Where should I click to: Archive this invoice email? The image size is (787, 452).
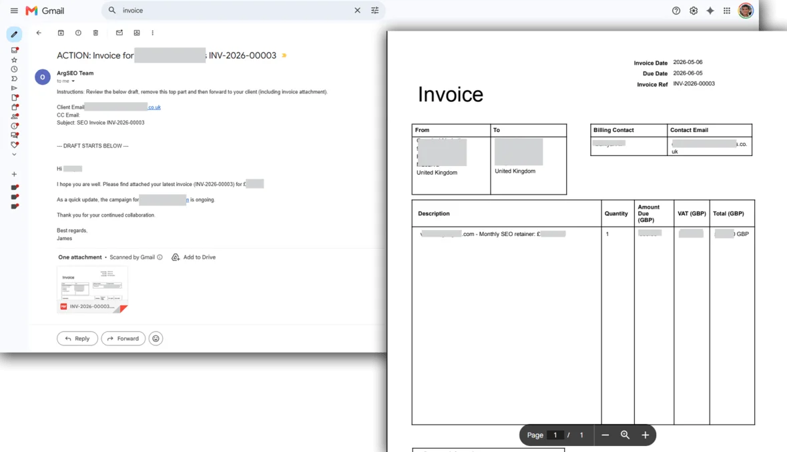(61, 33)
